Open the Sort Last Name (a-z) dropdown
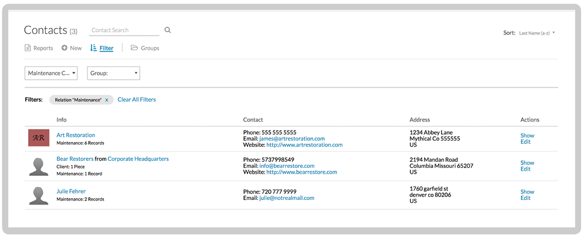The width and height of the screenshot is (584, 242). [537, 33]
